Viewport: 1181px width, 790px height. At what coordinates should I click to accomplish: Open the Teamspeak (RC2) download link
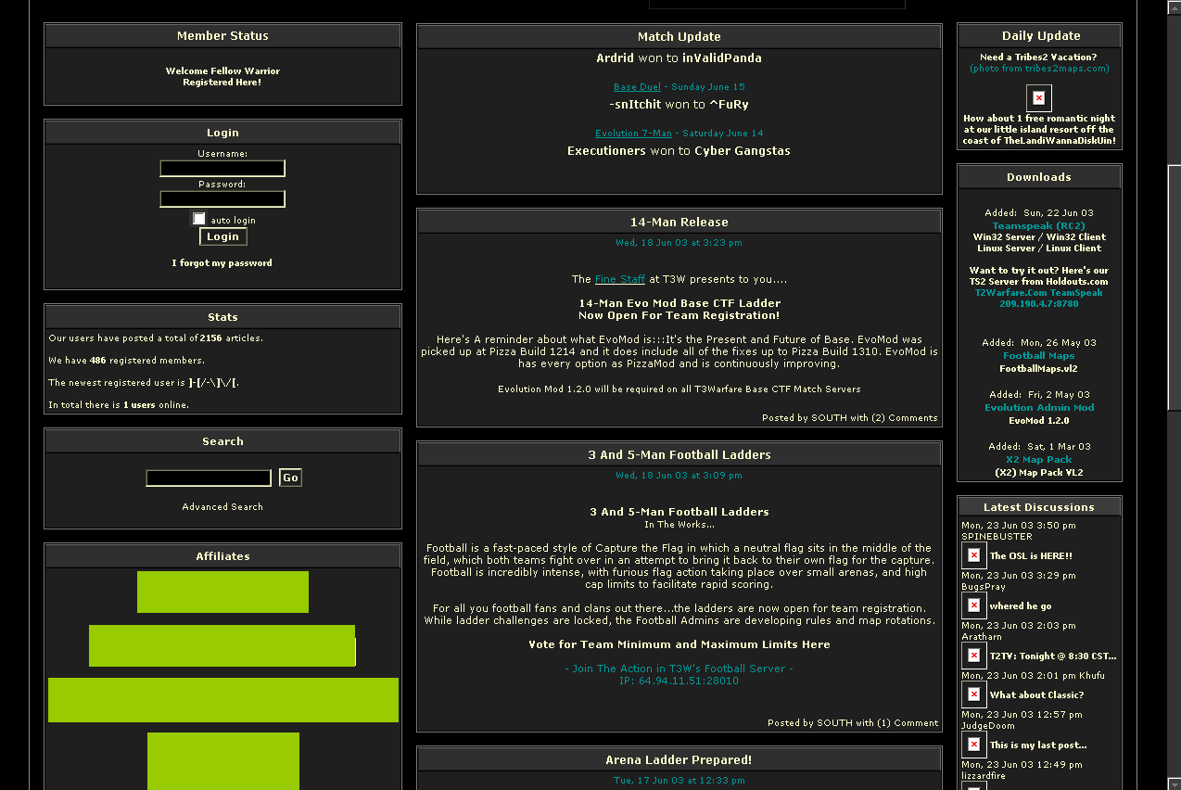coord(1038,226)
